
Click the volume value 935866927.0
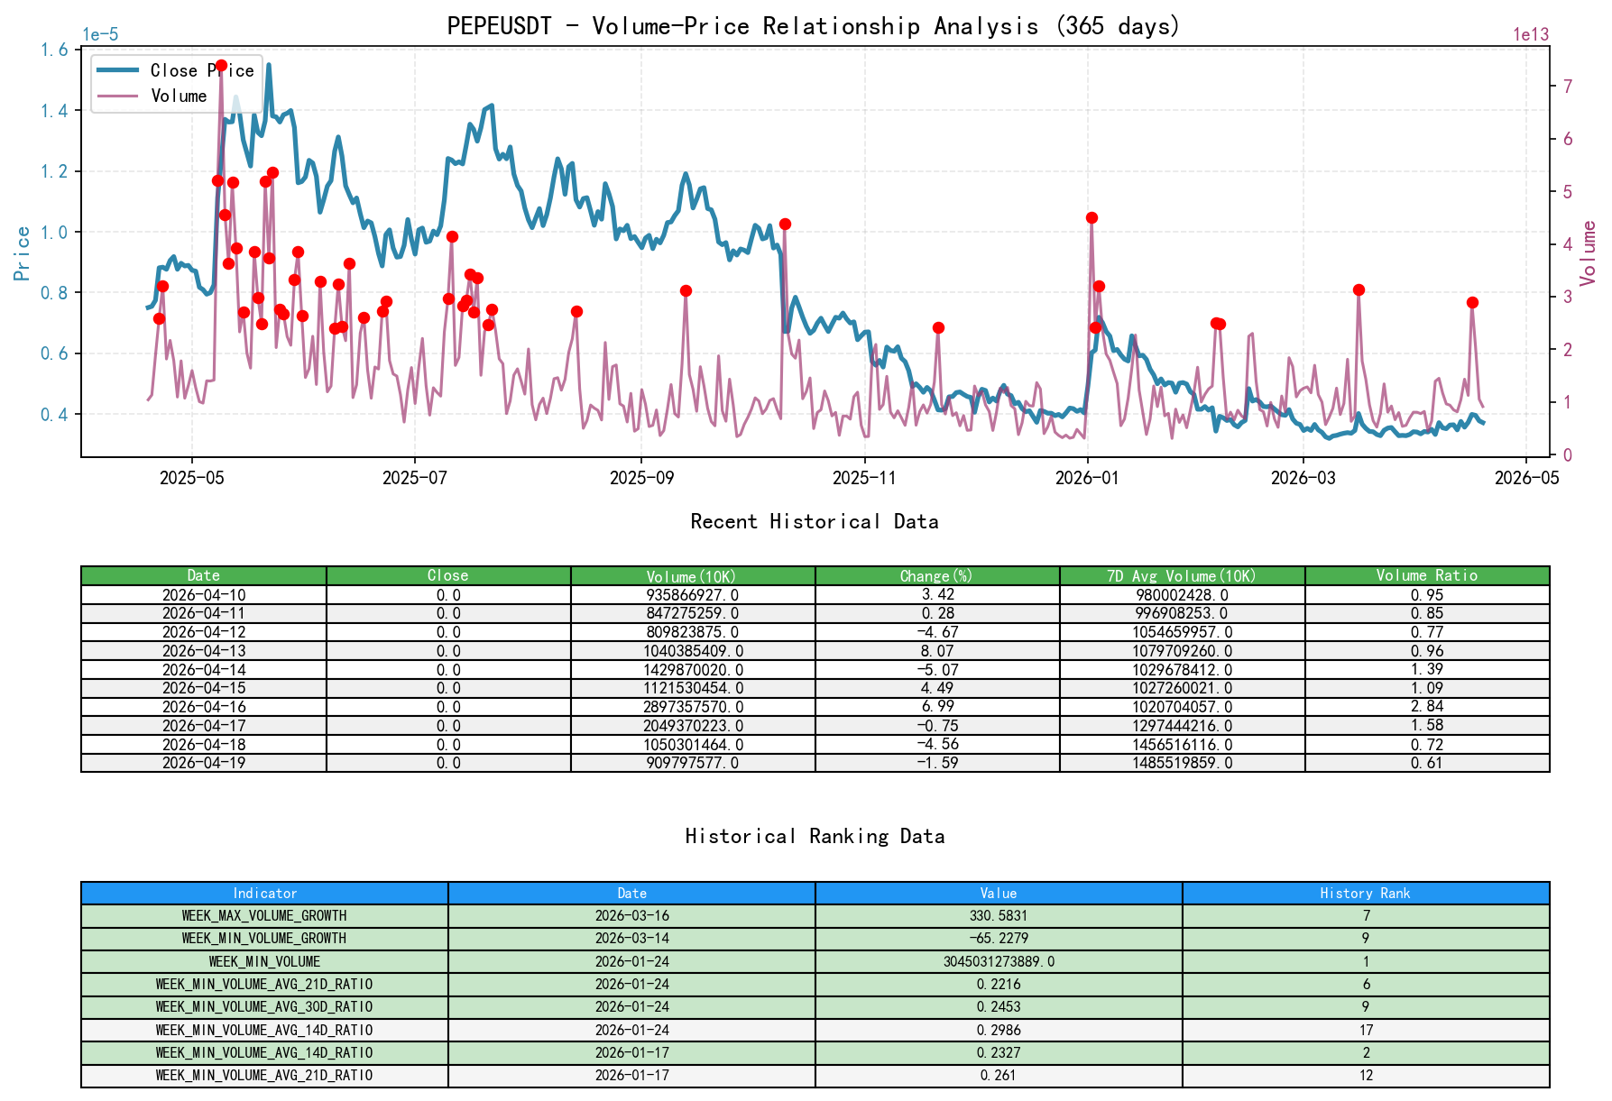coord(693,595)
